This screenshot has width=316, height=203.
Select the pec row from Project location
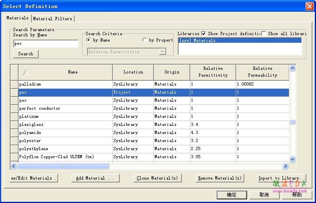pyautogui.click(x=150, y=92)
